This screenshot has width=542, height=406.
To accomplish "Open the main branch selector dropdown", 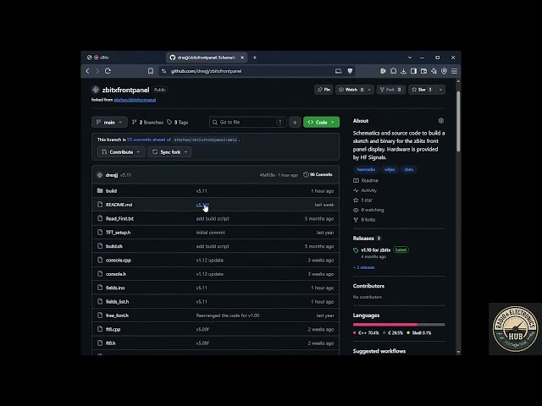I will 109,122.
